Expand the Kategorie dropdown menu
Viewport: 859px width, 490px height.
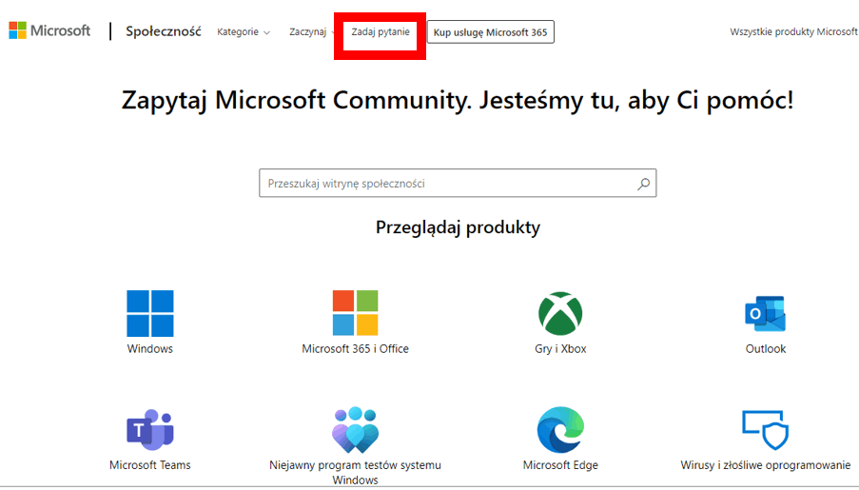pyautogui.click(x=244, y=31)
